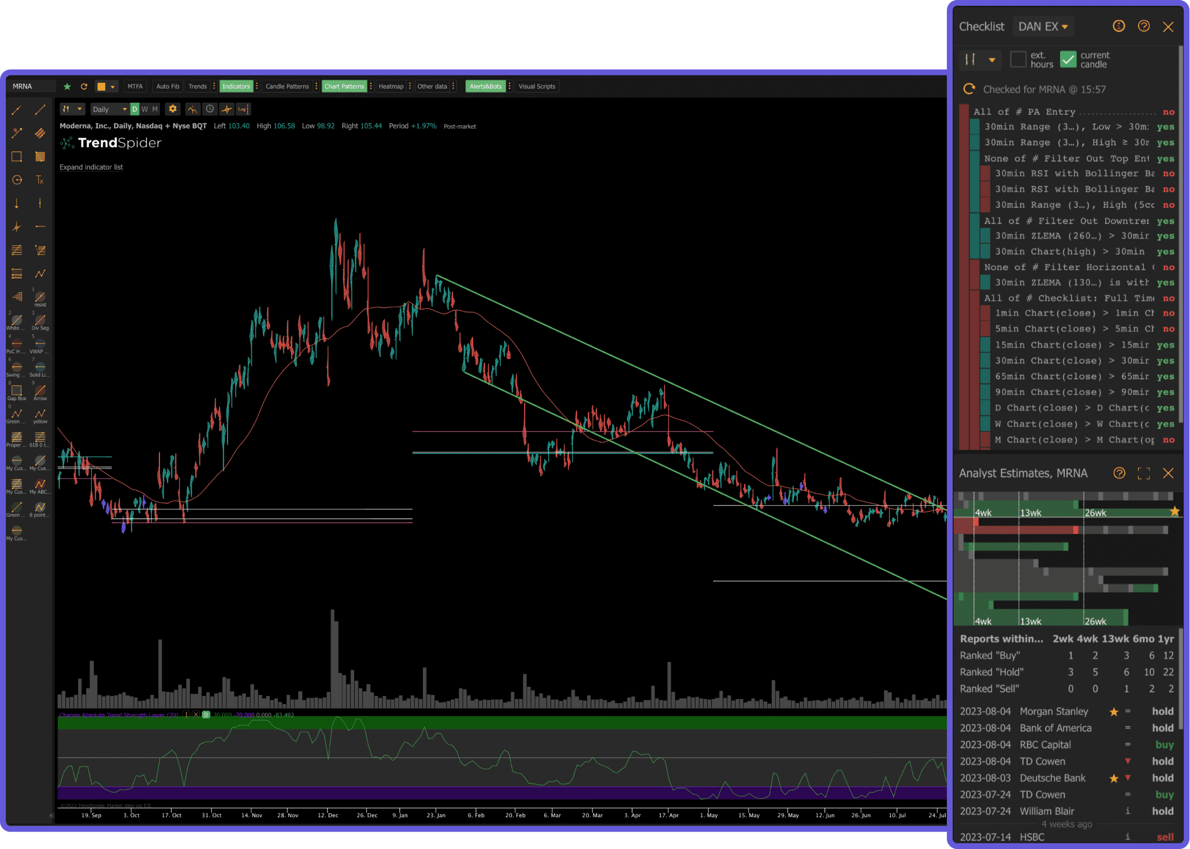Favorite MRNA with the star icon
Viewport: 1190px width, 849px height.
(x=68, y=86)
